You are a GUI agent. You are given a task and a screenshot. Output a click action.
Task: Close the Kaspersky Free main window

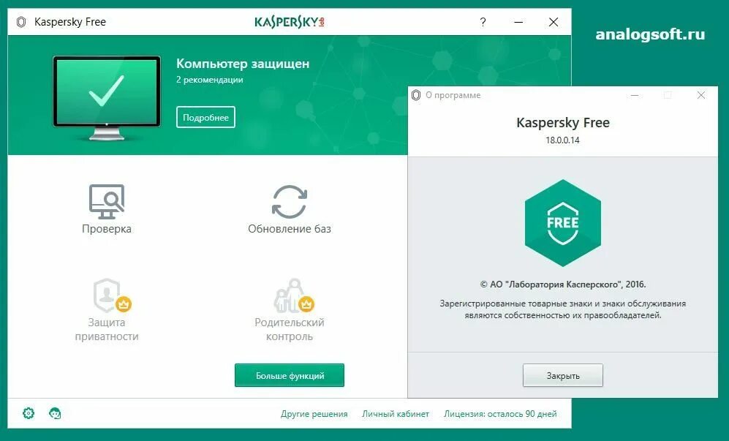(554, 22)
